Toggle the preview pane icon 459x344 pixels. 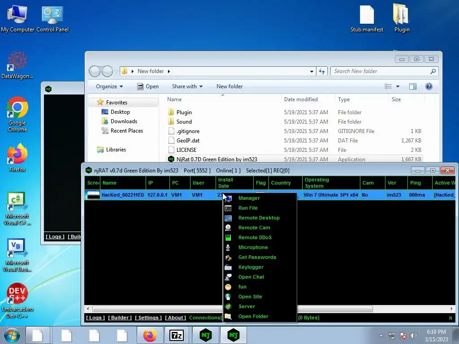pos(413,86)
